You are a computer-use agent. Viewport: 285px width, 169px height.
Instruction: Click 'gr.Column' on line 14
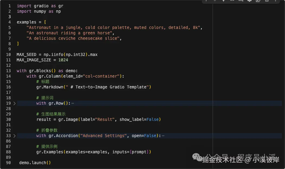tap(50, 76)
